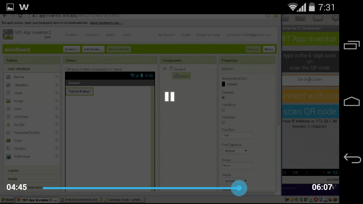Click the browser reload icon
The width and height of the screenshot is (363, 204).
[x=20, y=16]
